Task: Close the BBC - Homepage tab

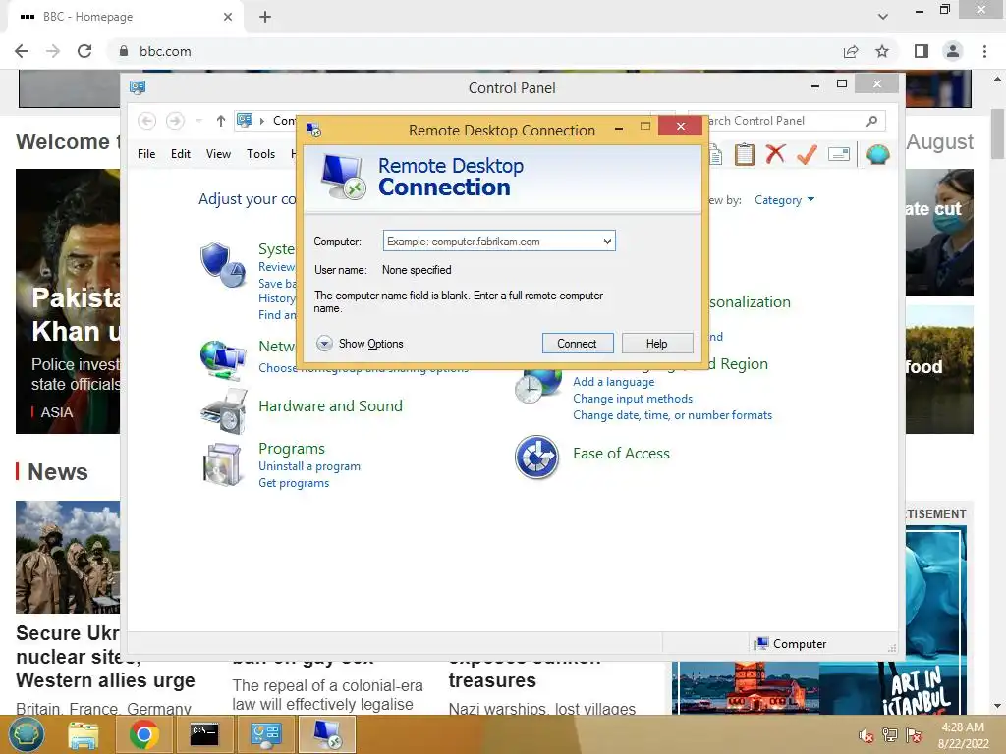Action: point(228,17)
